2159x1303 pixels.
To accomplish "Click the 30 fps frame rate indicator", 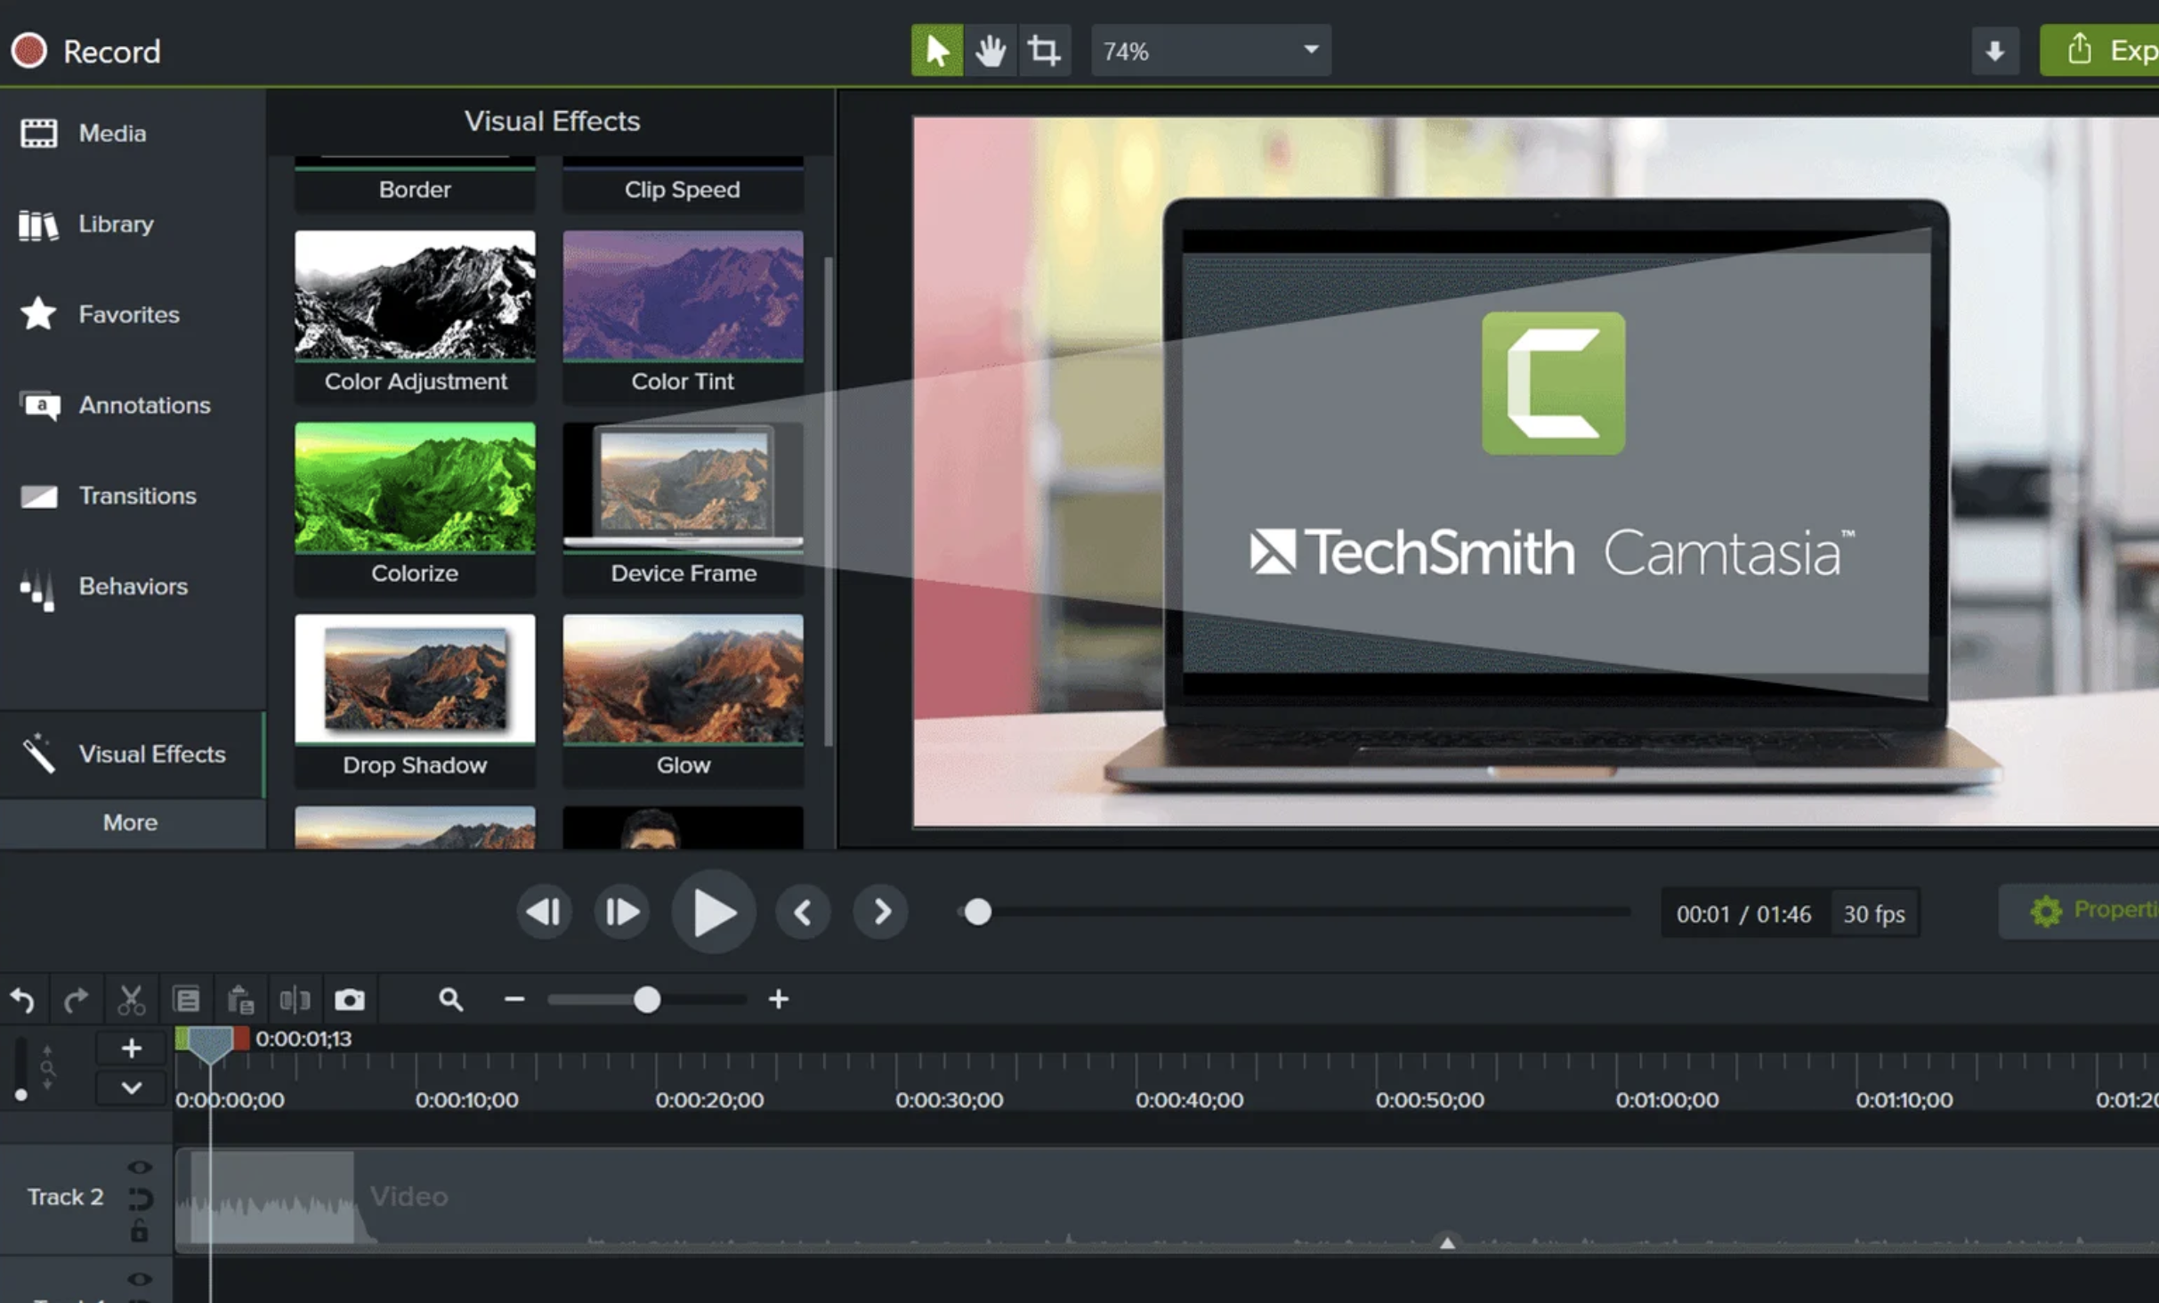I will click(x=1874, y=914).
